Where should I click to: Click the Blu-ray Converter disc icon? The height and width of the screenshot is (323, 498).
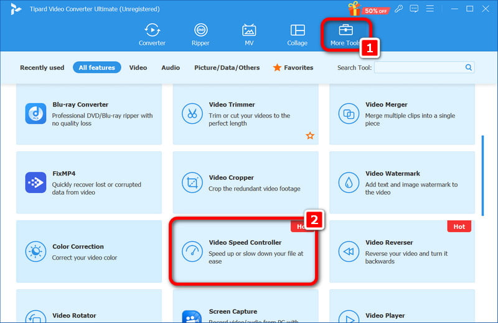click(35, 113)
